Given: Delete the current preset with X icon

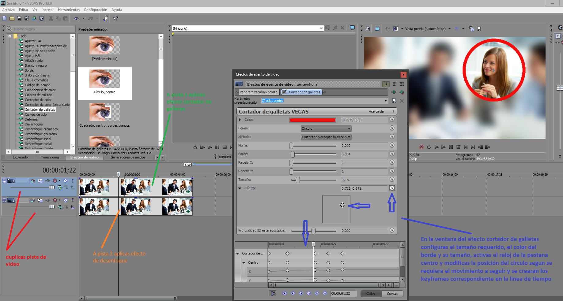Looking at the screenshot, I should 402,101.
